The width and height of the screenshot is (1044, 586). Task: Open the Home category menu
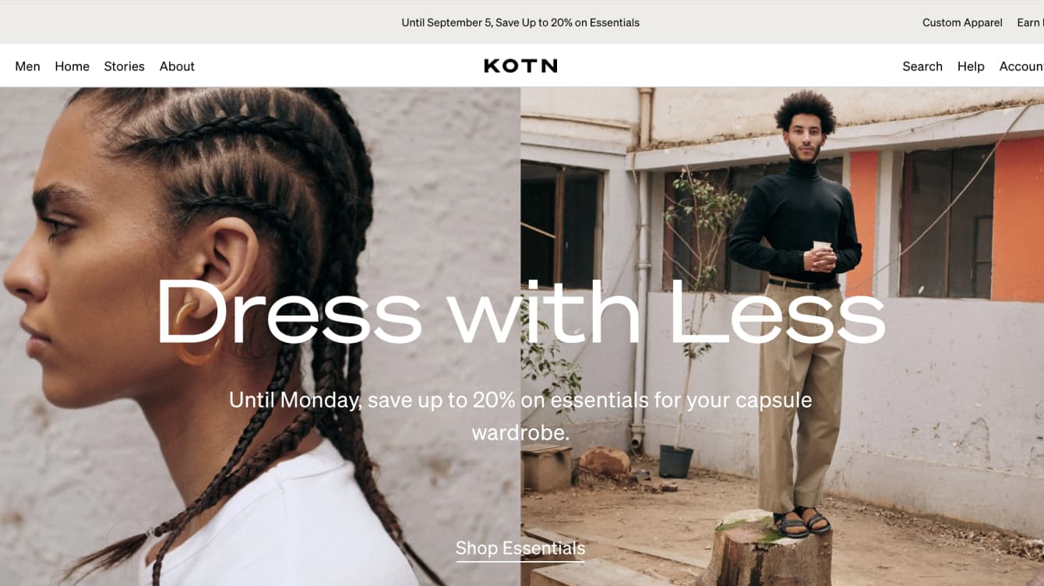[72, 66]
